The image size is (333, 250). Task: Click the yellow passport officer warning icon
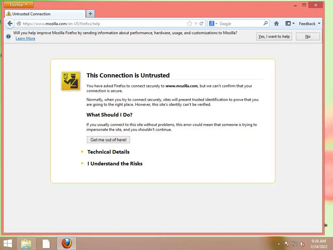click(x=71, y=81)
